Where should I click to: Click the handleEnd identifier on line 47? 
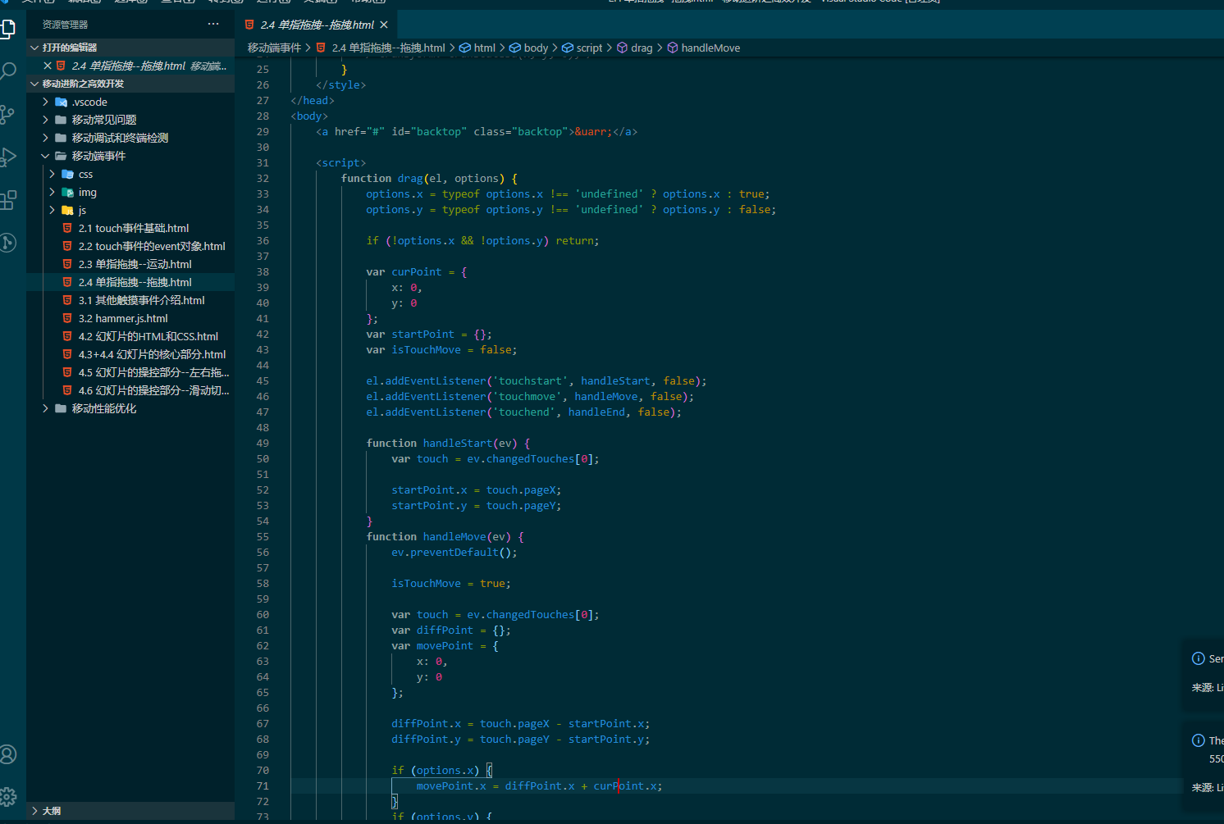click(596, 412)
